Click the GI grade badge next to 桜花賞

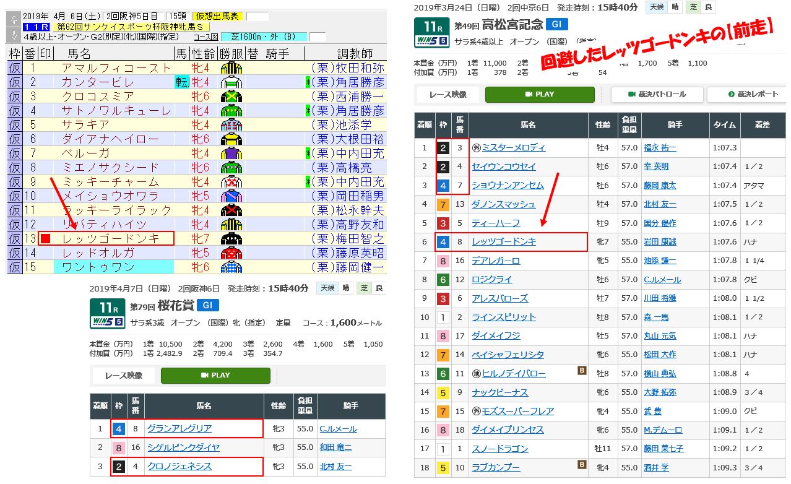click(208, 305)
